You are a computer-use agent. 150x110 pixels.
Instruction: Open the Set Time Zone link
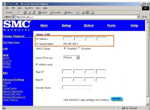tap(11, 42)
